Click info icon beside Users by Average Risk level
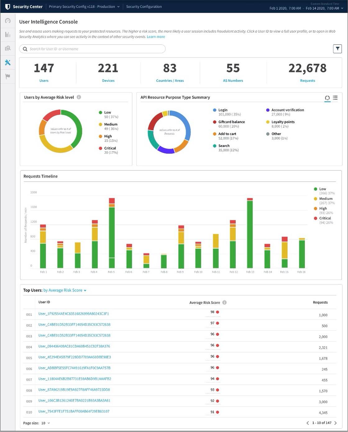 click(x=79, y=97)
